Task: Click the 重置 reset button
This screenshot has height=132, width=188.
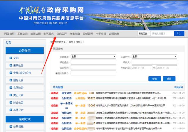Action: tap(169, 79)
